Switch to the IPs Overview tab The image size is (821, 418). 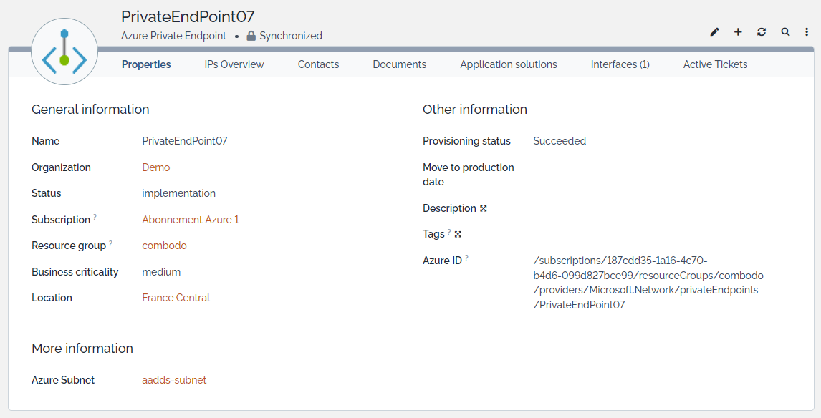[234, 64]
